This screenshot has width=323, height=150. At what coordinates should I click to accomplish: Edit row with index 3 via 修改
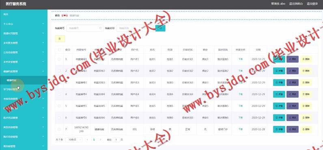(293, 83)
